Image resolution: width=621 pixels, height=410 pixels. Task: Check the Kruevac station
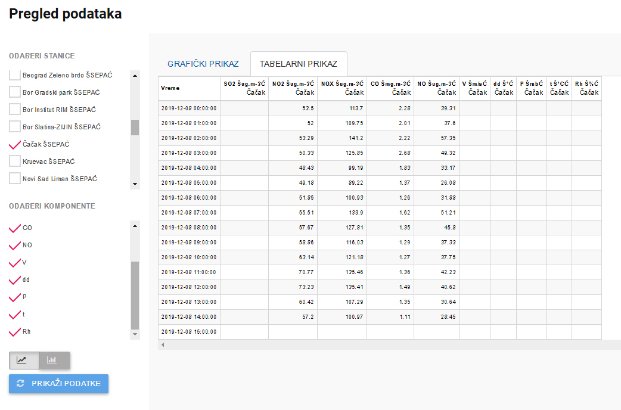[15, 161]
